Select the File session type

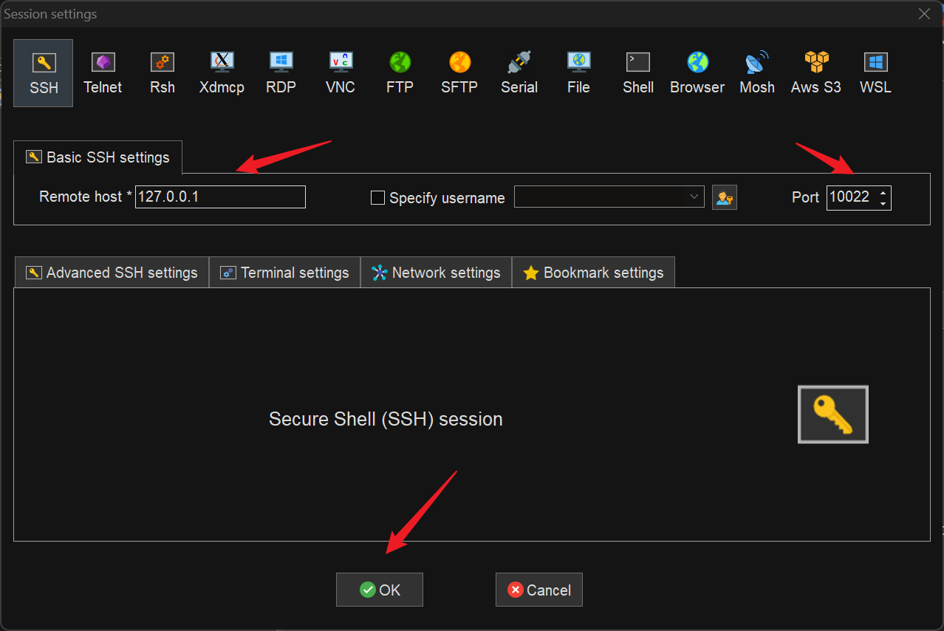point(578,73)
